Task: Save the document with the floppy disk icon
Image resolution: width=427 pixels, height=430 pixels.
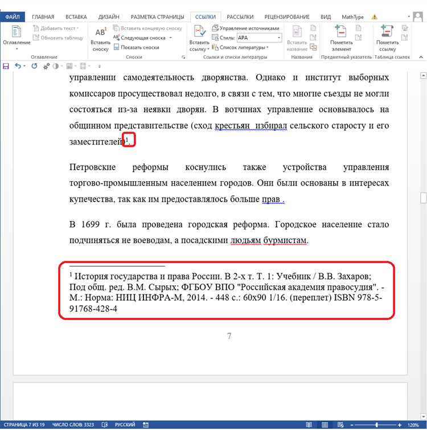Action: 6,66
